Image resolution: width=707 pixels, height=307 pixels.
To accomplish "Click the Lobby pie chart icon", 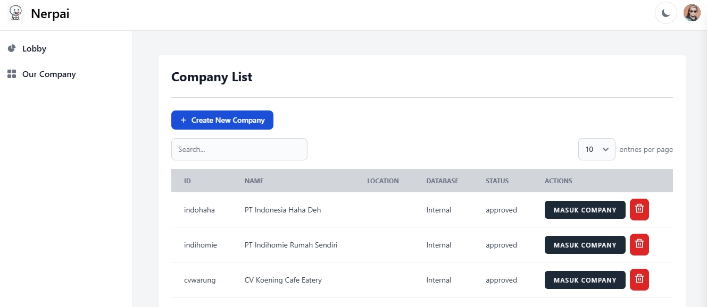I will tap(12, 48).
